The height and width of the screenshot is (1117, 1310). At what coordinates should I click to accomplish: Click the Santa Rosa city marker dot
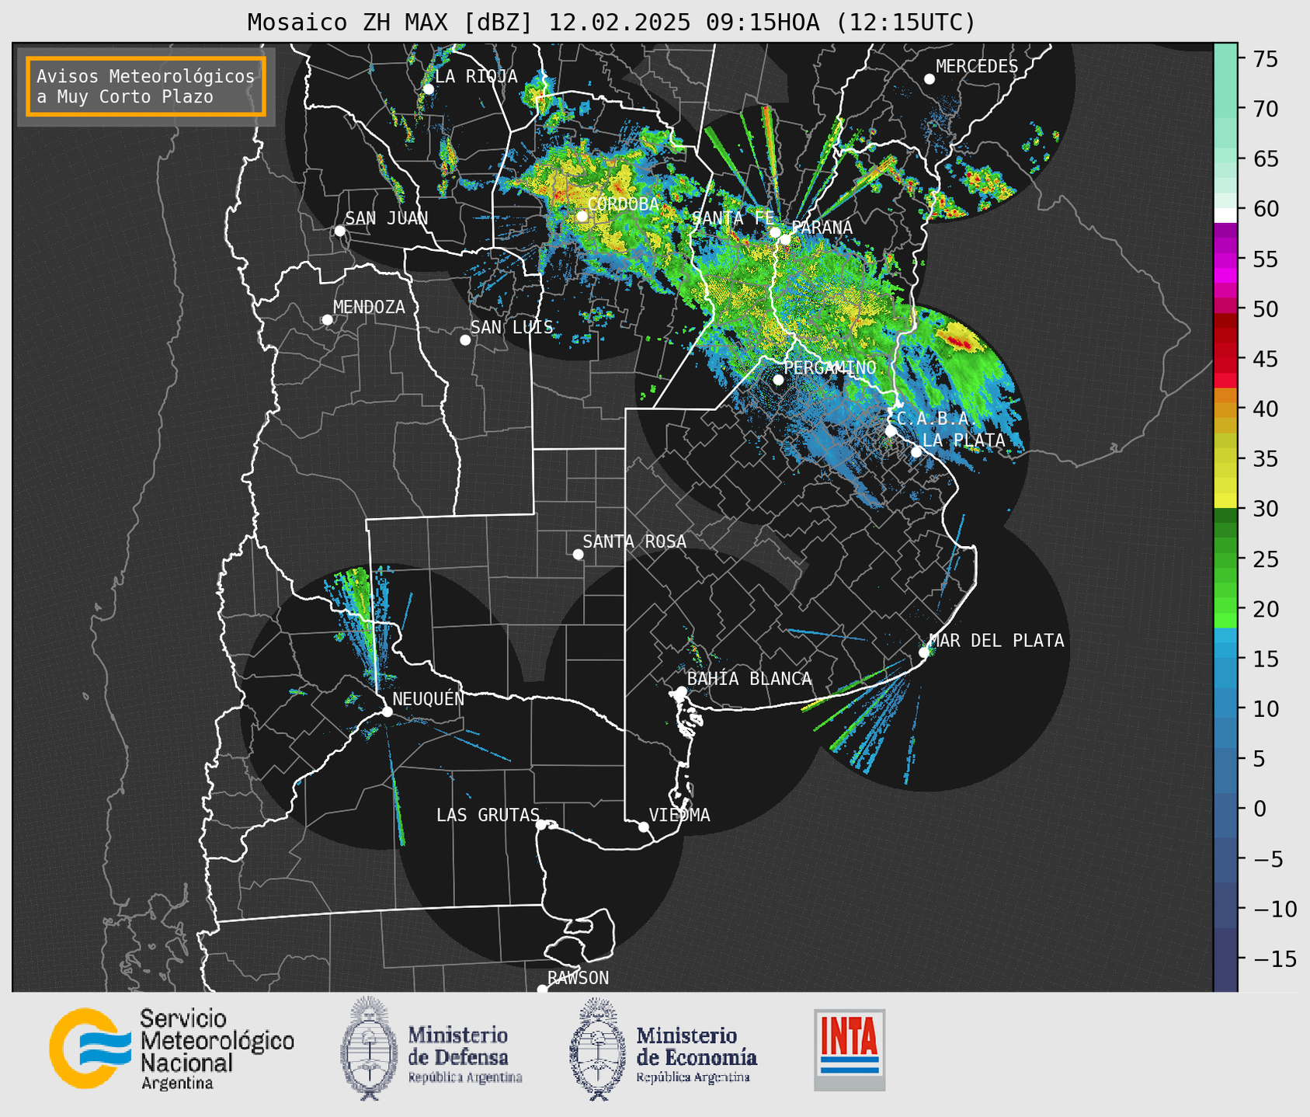tap(578, 555)
